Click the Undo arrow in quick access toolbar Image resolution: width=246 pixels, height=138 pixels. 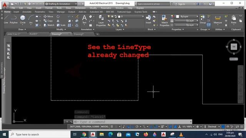(x=34, y=4)
